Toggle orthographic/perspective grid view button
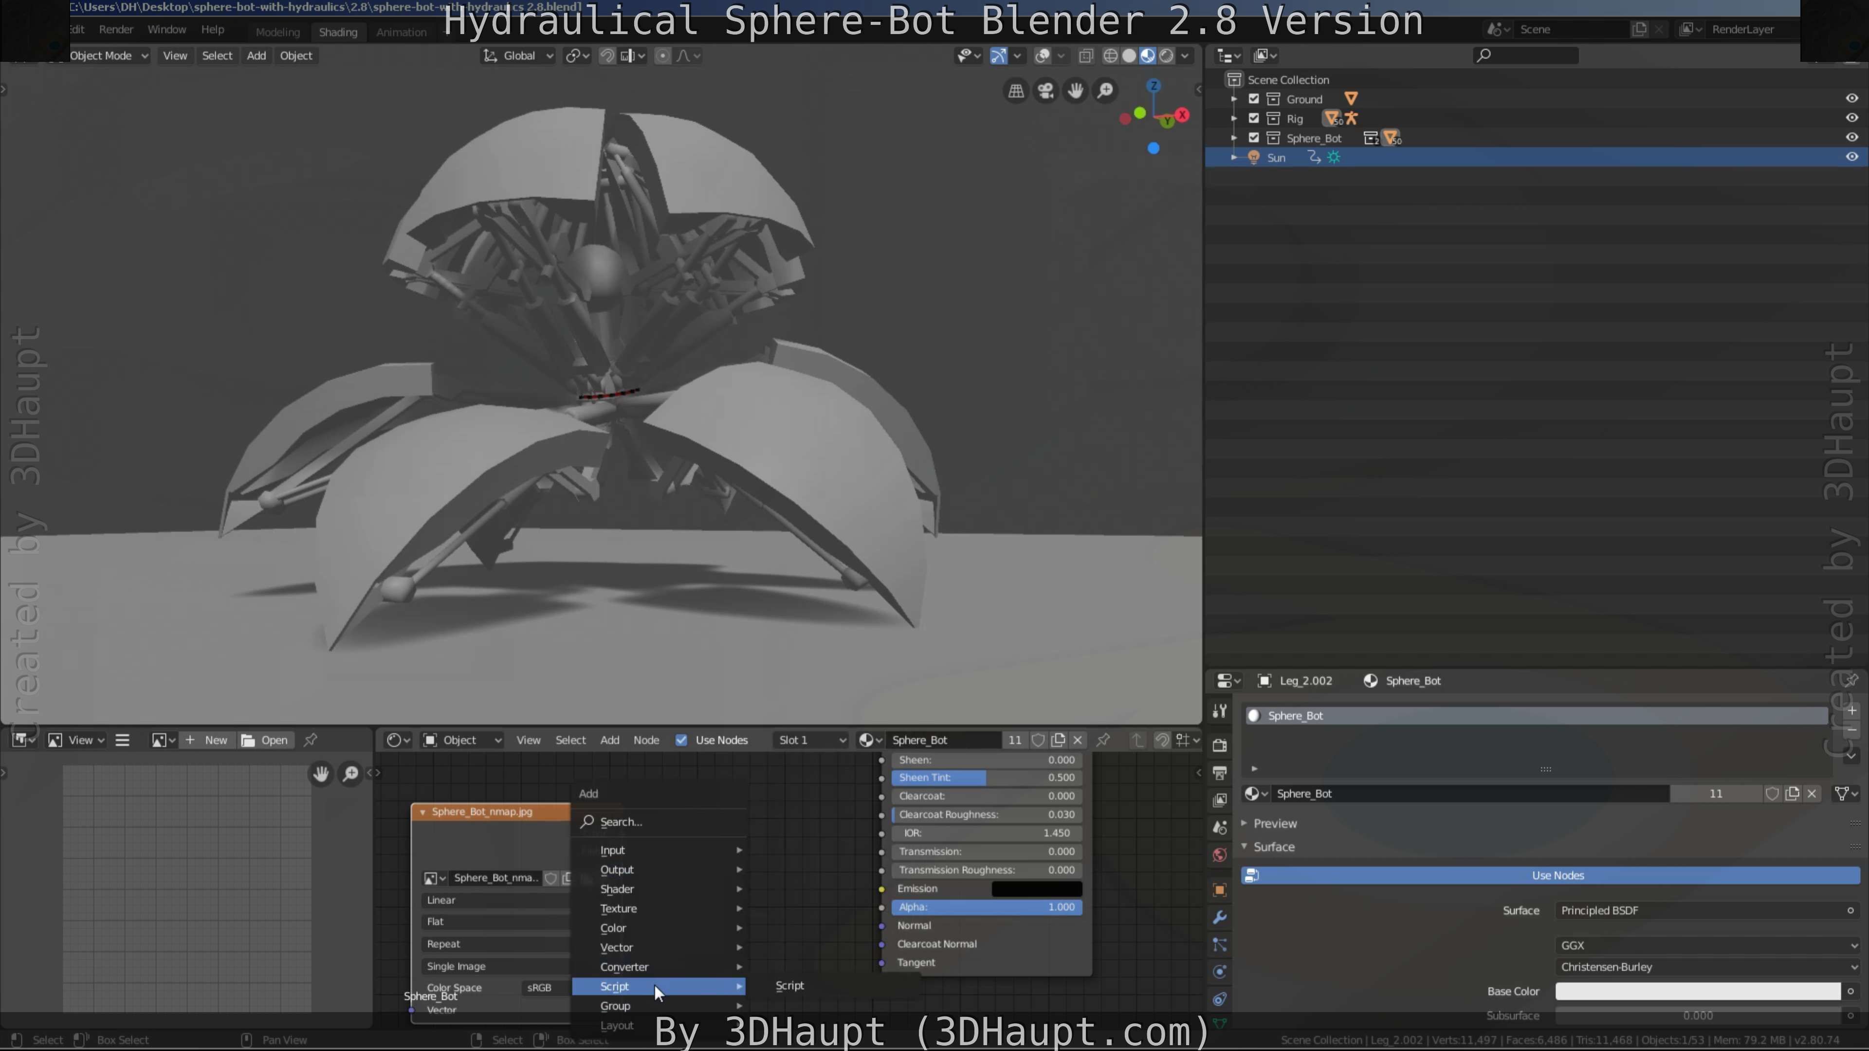The width and height of the screenshot is (1869, 1051). 1016,91
